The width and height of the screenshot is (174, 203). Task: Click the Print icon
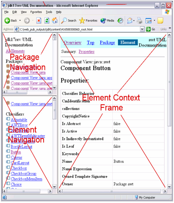139,20
